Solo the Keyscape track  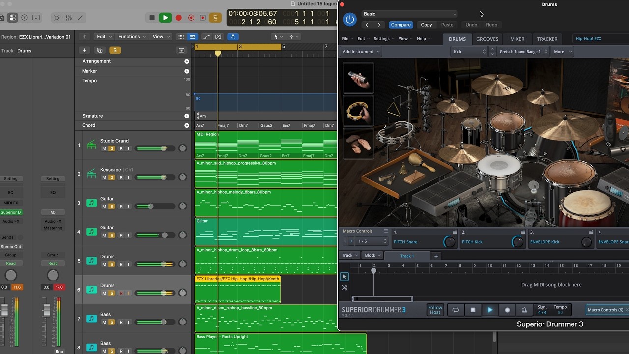112,177
